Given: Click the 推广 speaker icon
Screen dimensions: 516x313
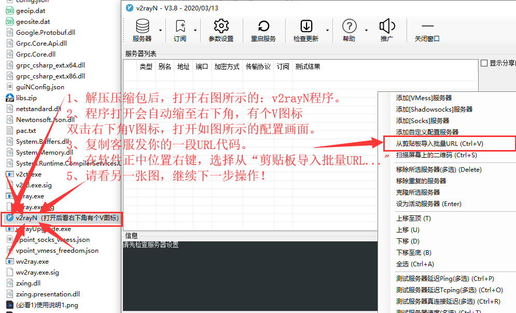Looking at the screenshot, I should tap(387, 26).
